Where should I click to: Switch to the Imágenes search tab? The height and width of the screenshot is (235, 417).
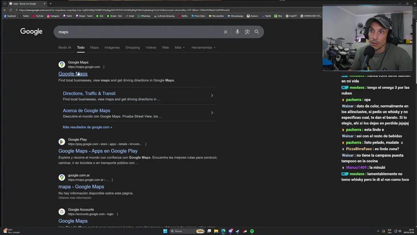point(112,47)
